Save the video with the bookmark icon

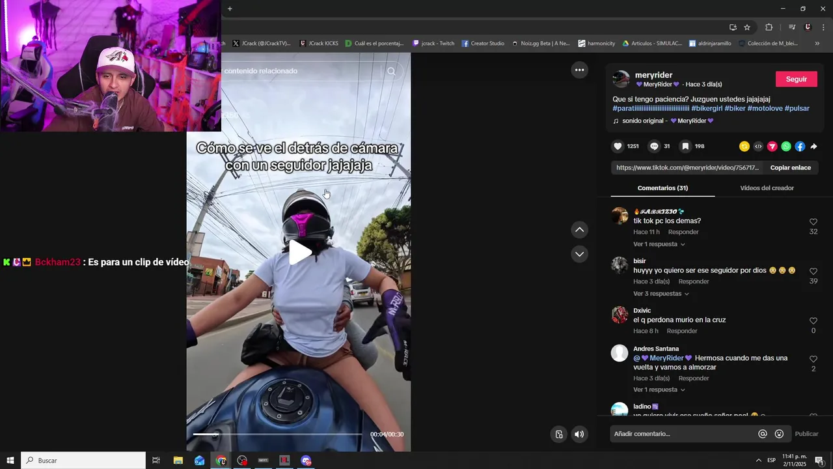685,147
